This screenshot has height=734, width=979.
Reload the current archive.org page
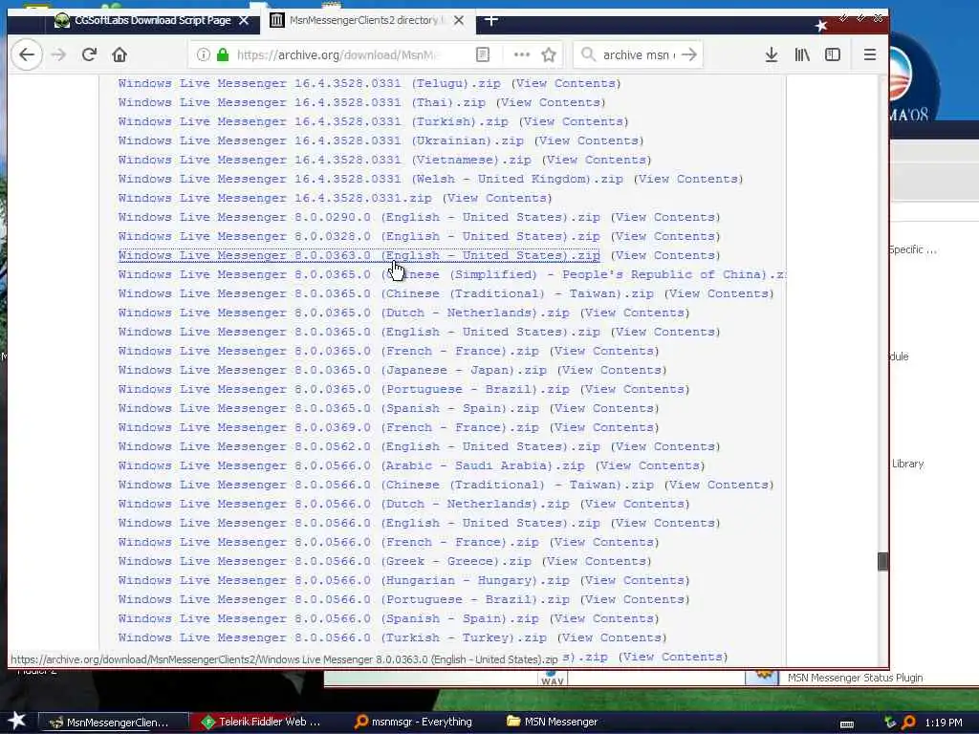[89, 54]
